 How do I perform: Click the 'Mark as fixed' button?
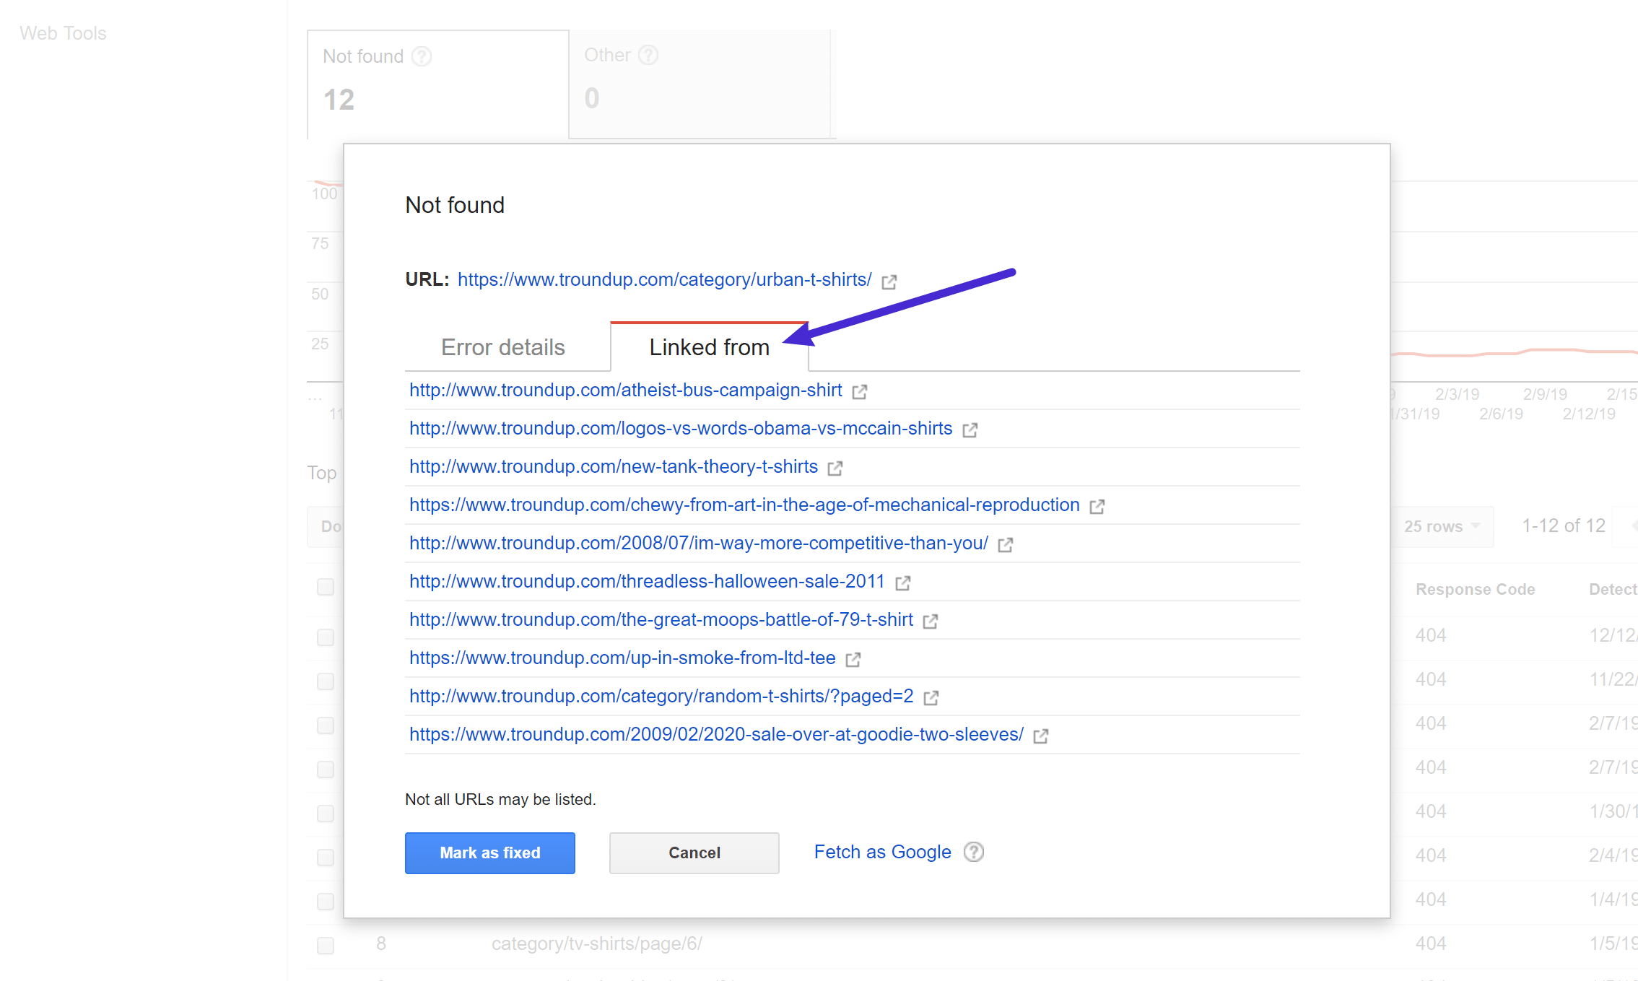(x=489, y=851)
